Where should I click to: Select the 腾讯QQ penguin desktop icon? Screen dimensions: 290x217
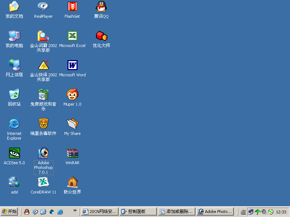coord(101,7)
